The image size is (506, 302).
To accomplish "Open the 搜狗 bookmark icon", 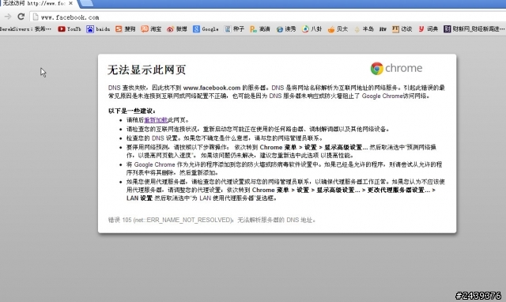I will click(119, 29).
